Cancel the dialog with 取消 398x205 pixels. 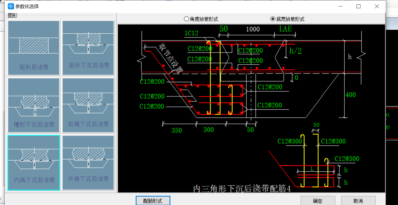(358, 201)
